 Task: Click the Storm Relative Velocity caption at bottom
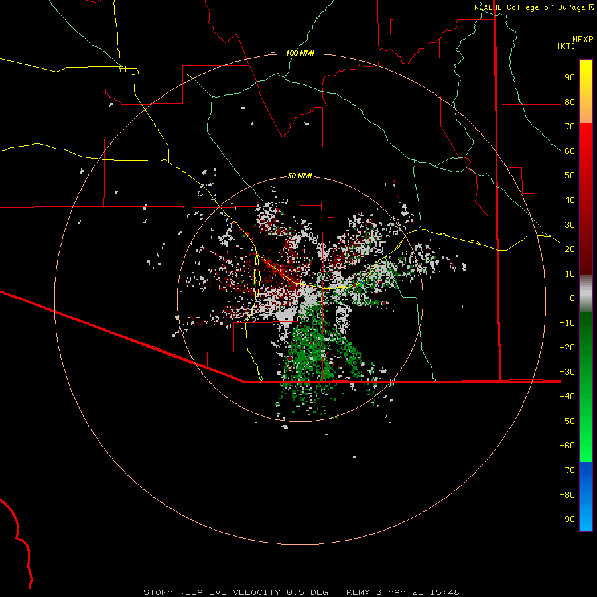[x=301, y=592]
